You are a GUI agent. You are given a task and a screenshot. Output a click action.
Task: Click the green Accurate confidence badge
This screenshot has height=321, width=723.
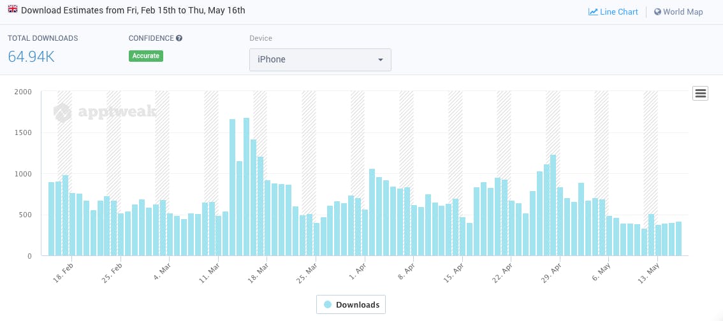pyautogui.click(x=146, y=56)
